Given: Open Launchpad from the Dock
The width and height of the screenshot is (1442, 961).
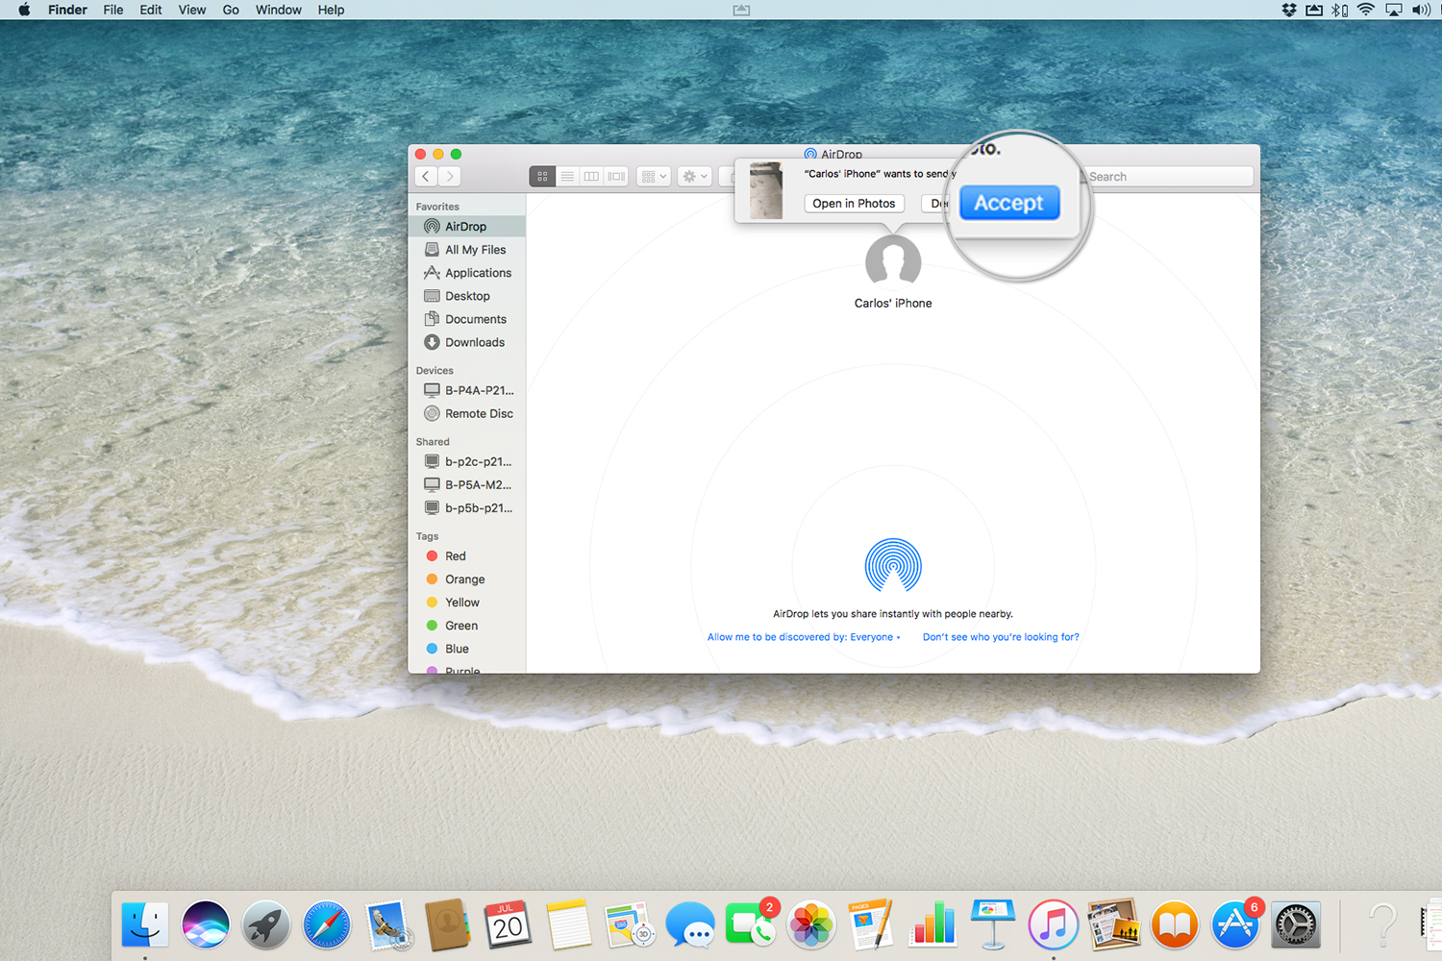Looking at the screenshot, I should tap(266, 925).
